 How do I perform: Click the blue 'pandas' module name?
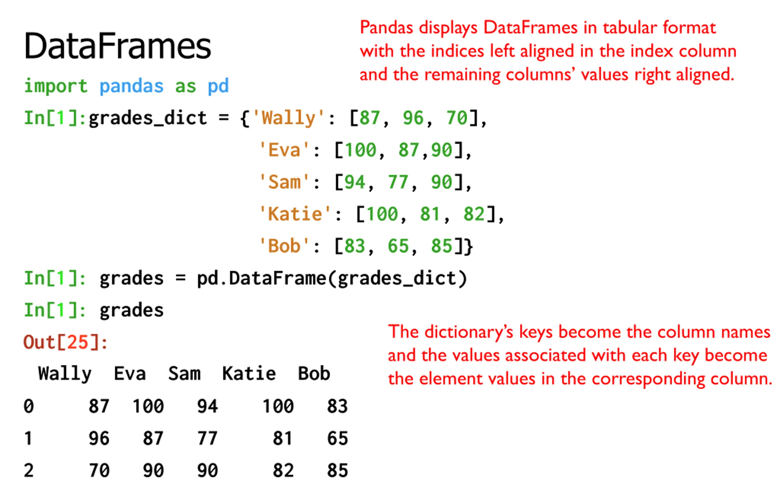coord(132,86)
